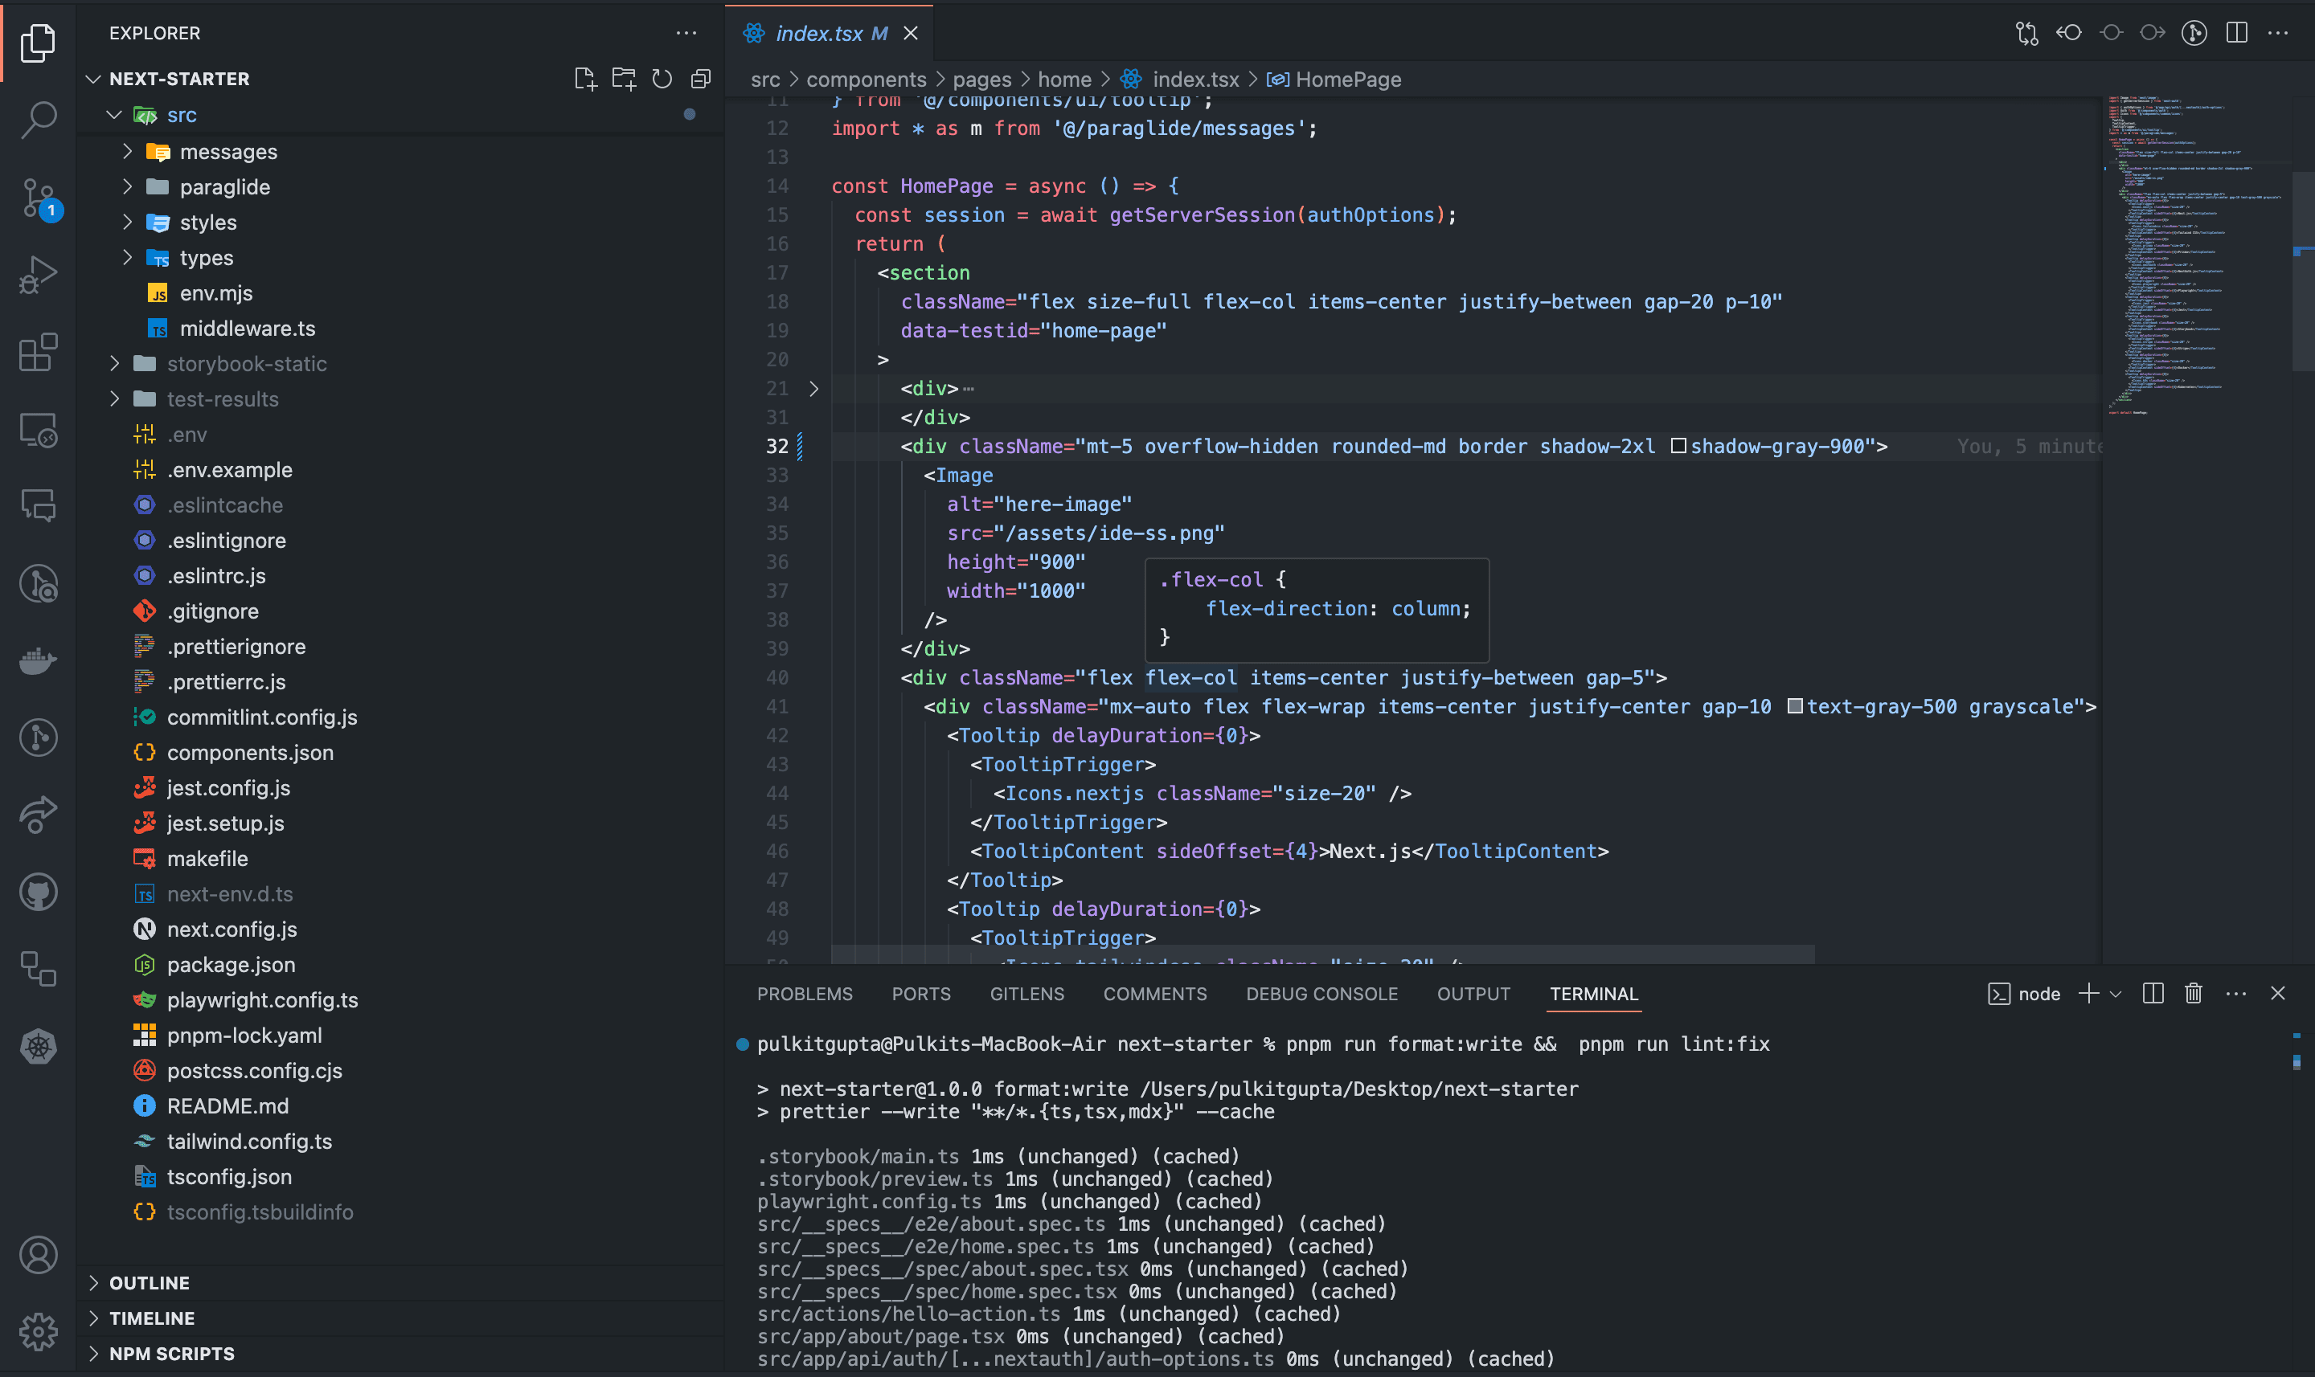Open Explorer views and more actions menu

click(686, 34)
